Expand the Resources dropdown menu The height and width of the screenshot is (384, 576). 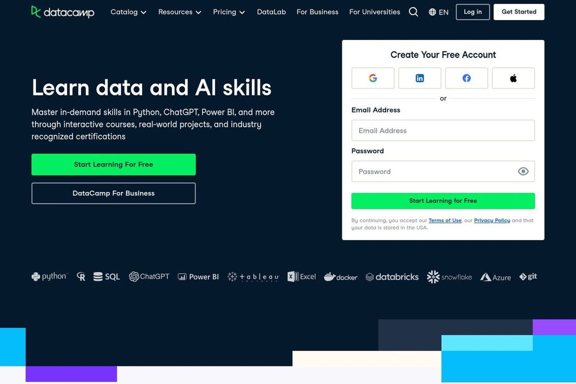pyautogui.click(x=179, y=12)
